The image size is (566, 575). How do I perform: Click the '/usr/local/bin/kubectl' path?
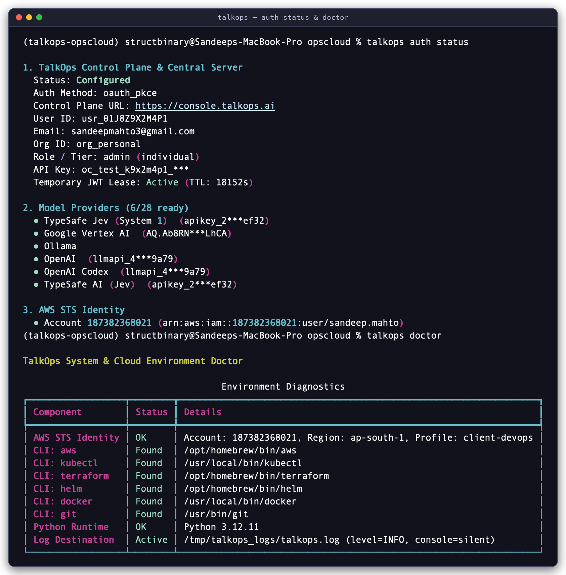(x=243, y=463)
